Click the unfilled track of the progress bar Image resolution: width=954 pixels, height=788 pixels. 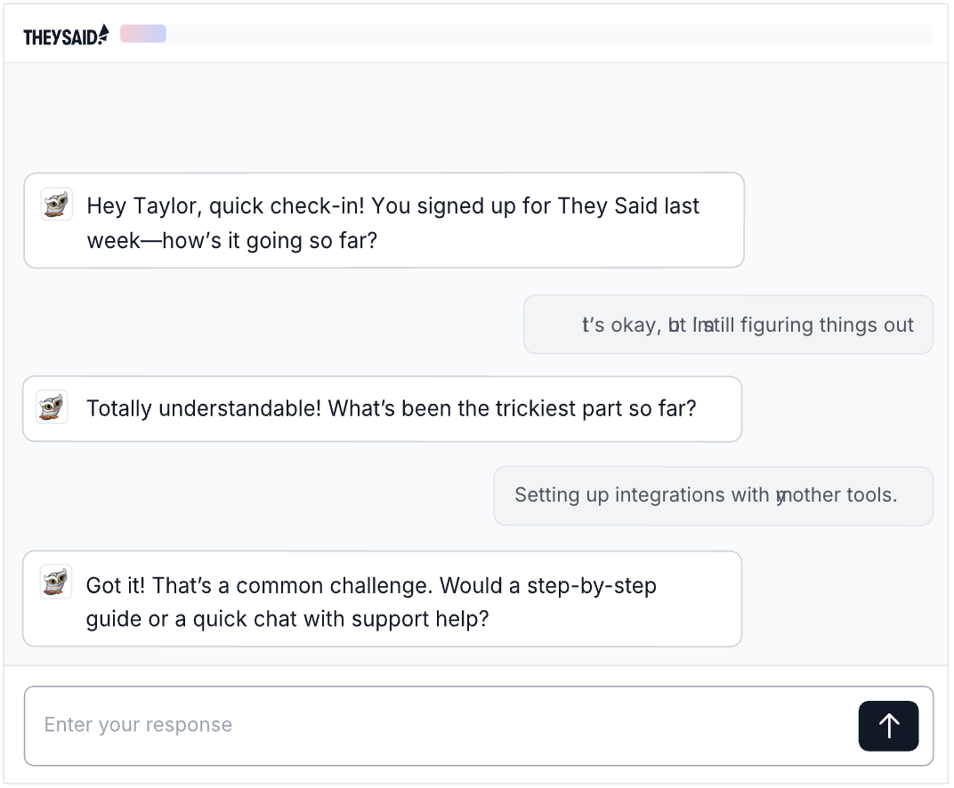[x=548, y=34]
